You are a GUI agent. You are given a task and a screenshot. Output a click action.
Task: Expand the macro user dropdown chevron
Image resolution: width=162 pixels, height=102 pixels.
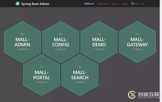click(143, 4)
